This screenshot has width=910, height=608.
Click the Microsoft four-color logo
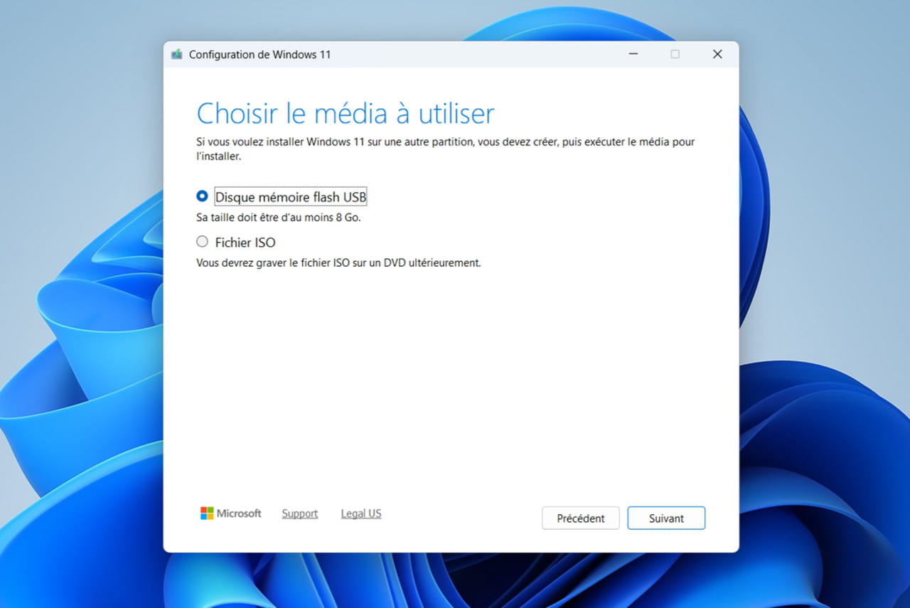207,513
